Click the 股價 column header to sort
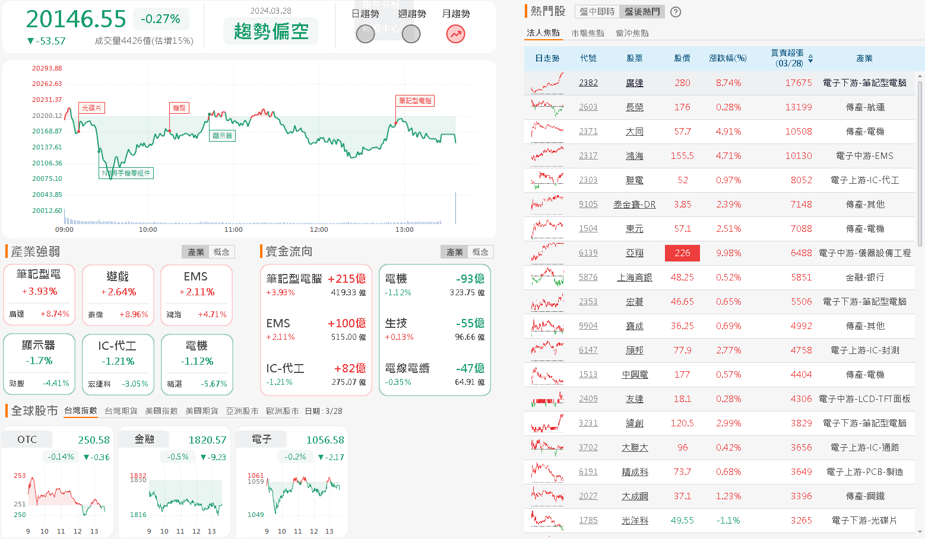Screen dimensions: 925x539 (x=682, y=58)
